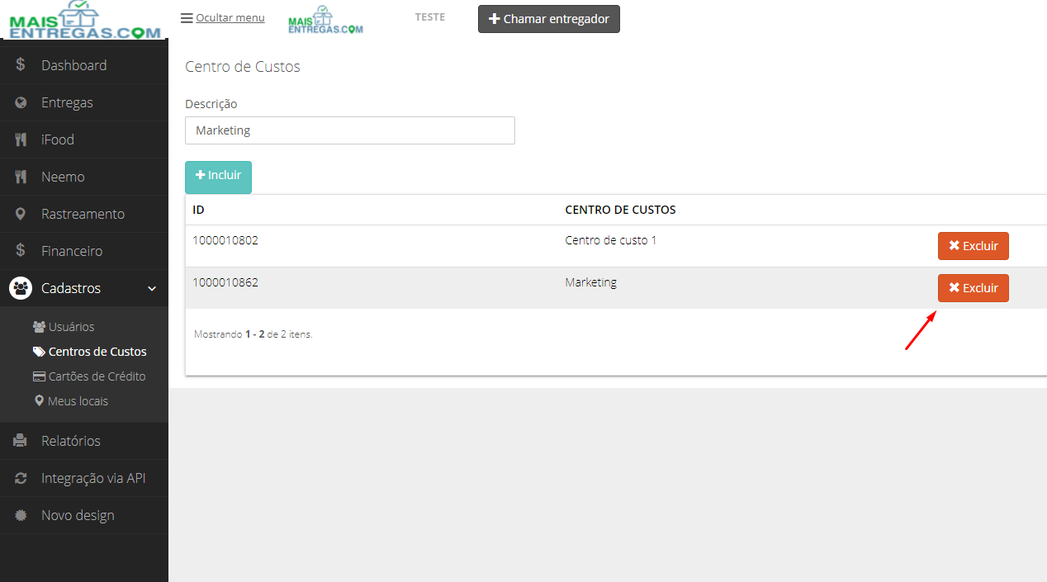
Task: Open the Relatórios section
Action: tap(84, 441)
